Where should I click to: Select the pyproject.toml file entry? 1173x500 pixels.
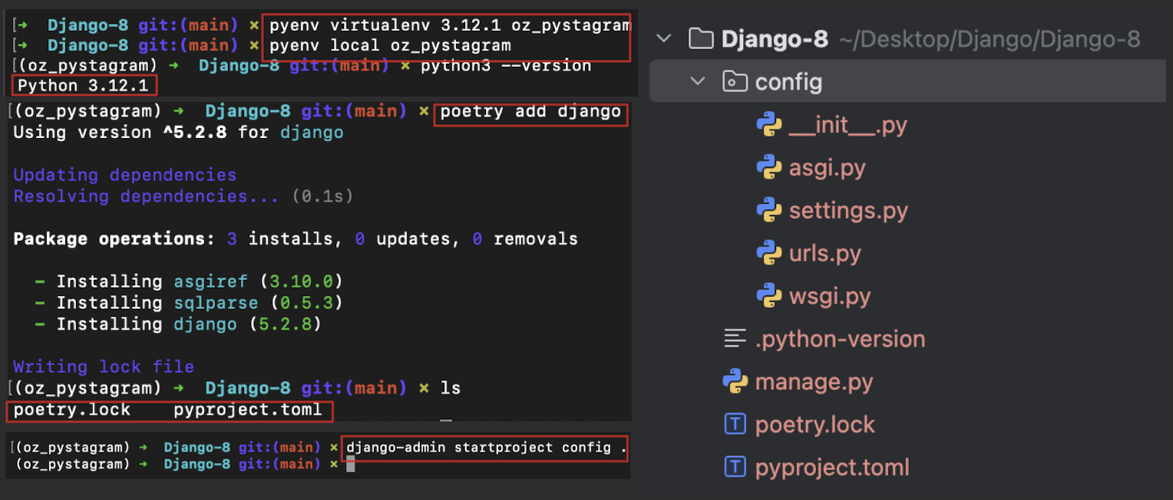832,467
